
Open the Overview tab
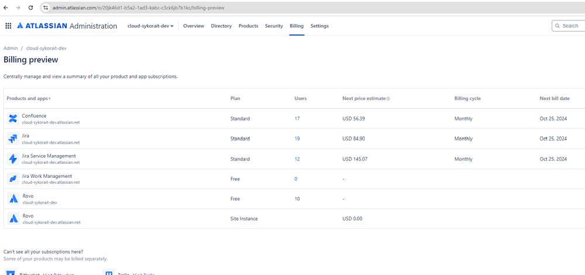pyautogui.click(x=194, y=26)
